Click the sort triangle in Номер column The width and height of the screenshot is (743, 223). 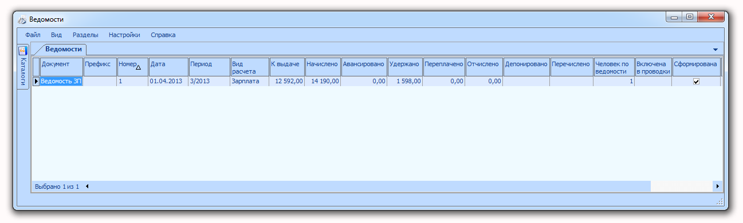click(138, 67)
